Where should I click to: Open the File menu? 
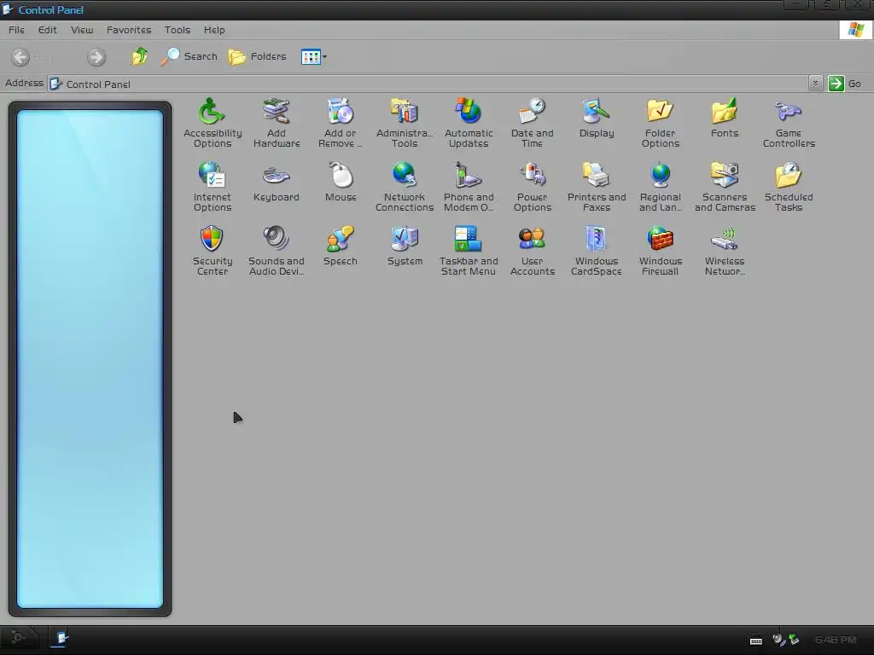coord(16,30)
